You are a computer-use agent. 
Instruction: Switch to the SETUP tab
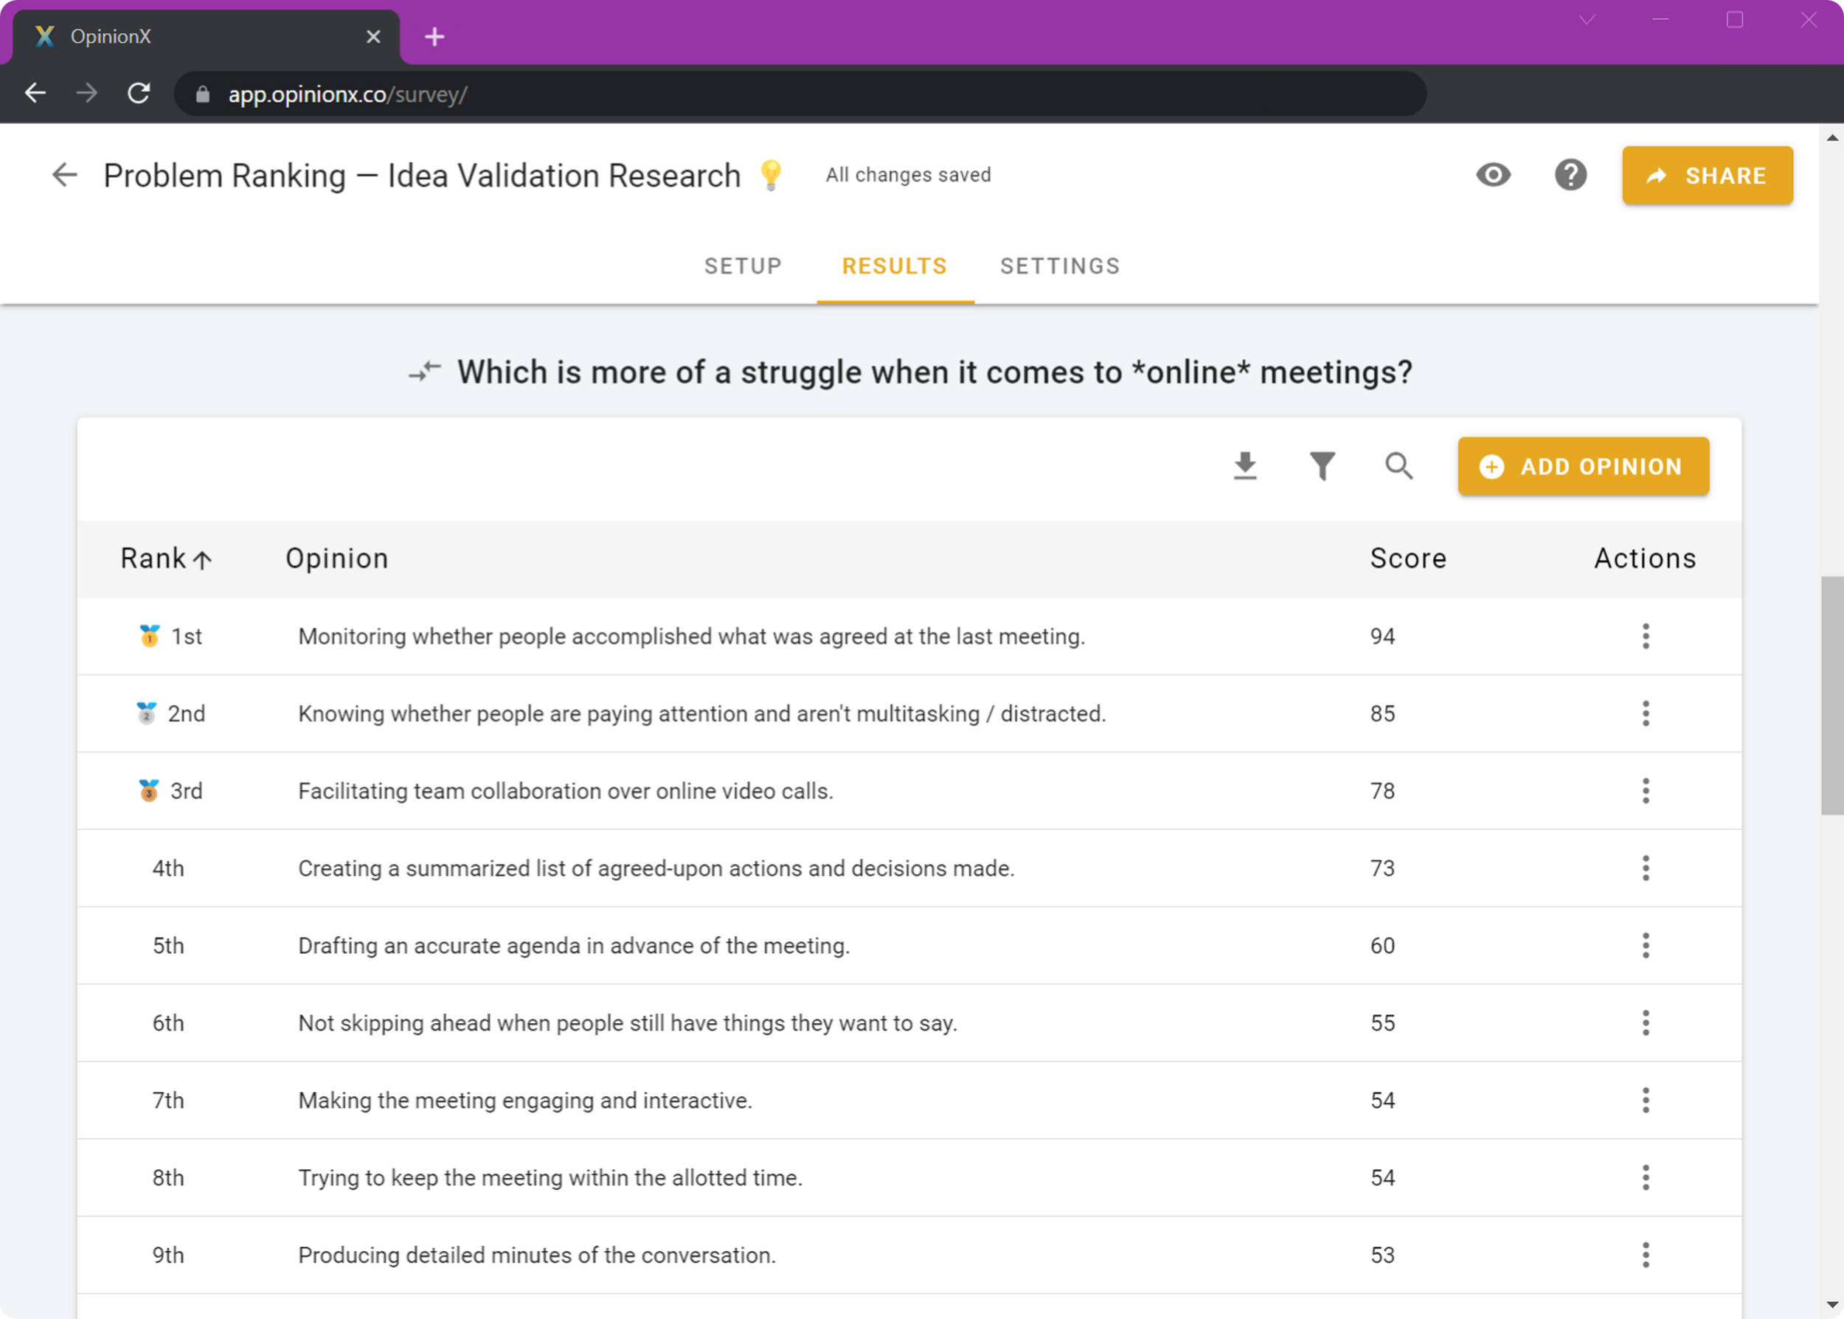click(x=743, y=266)
